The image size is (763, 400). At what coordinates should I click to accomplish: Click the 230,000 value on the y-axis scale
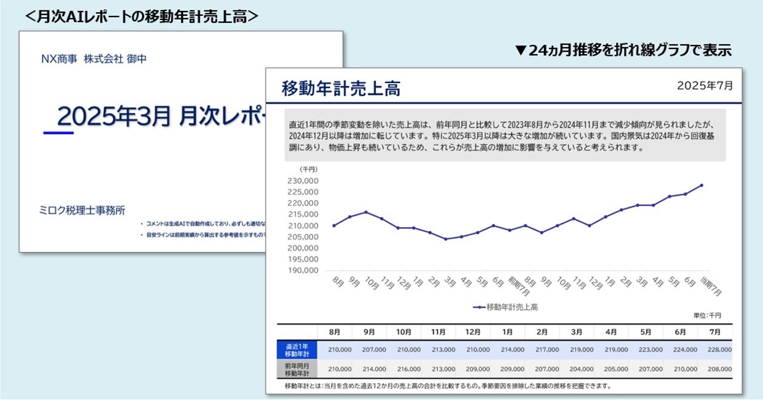(x=303, y=180)
